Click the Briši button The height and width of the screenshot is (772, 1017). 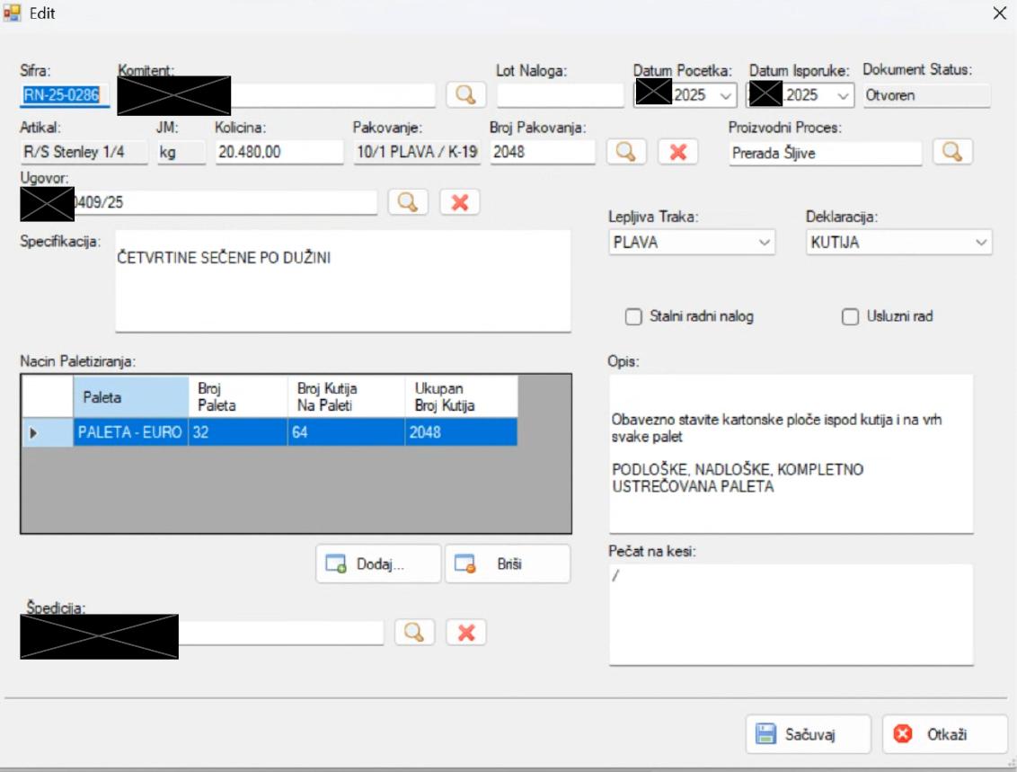click(x=508, y=564)
